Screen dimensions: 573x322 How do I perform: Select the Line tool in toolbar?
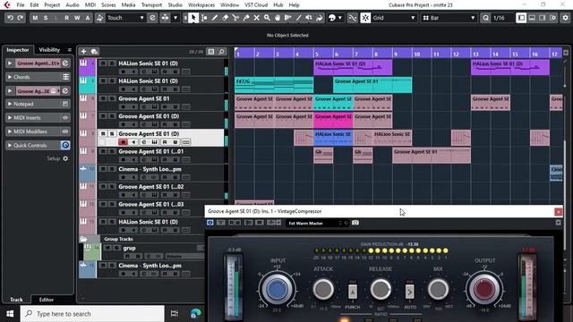(298, 18)
